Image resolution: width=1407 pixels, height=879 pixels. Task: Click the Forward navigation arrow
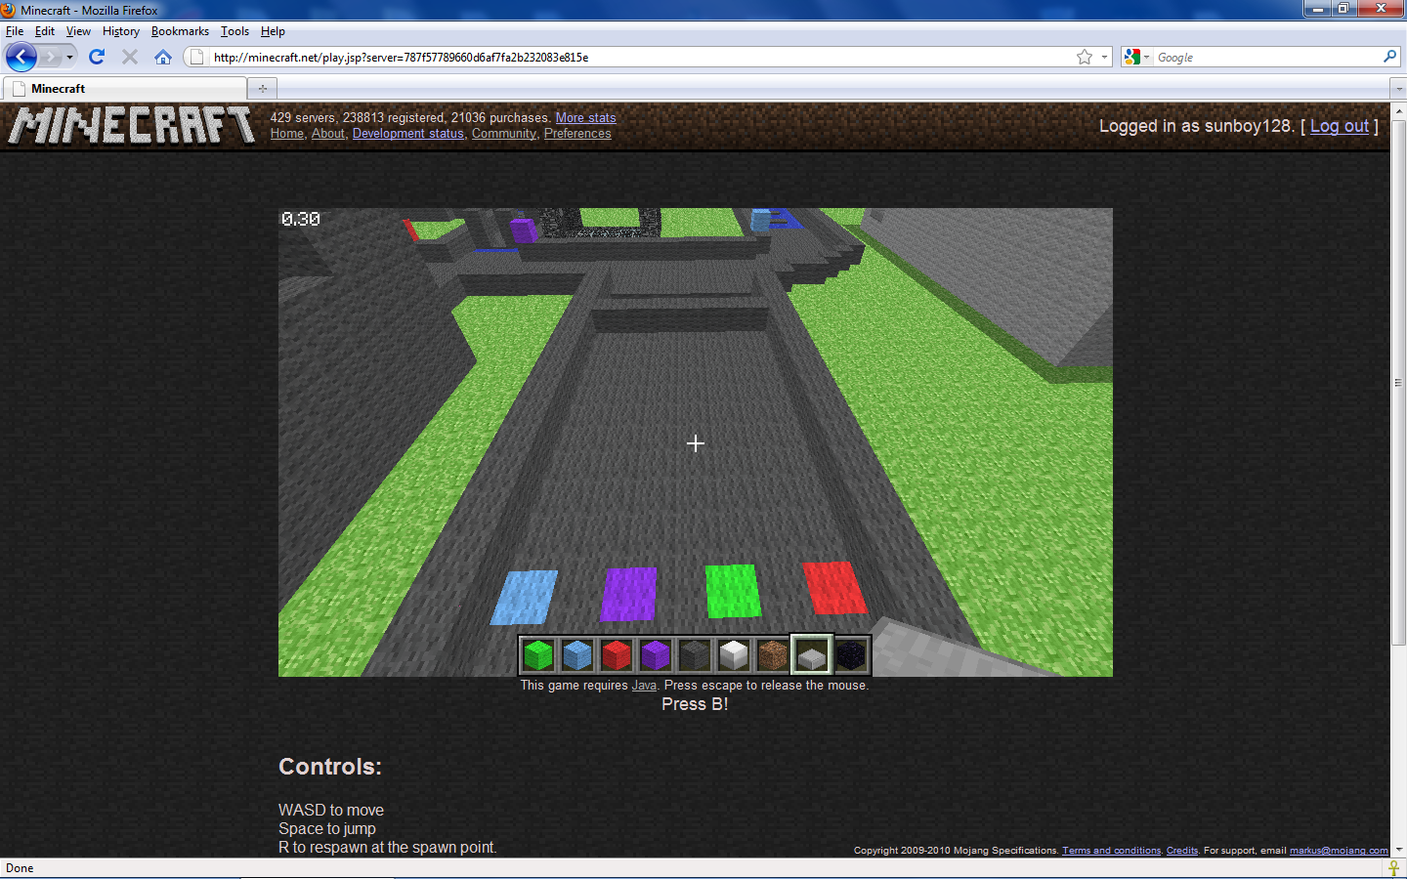(x=51, y=57)
